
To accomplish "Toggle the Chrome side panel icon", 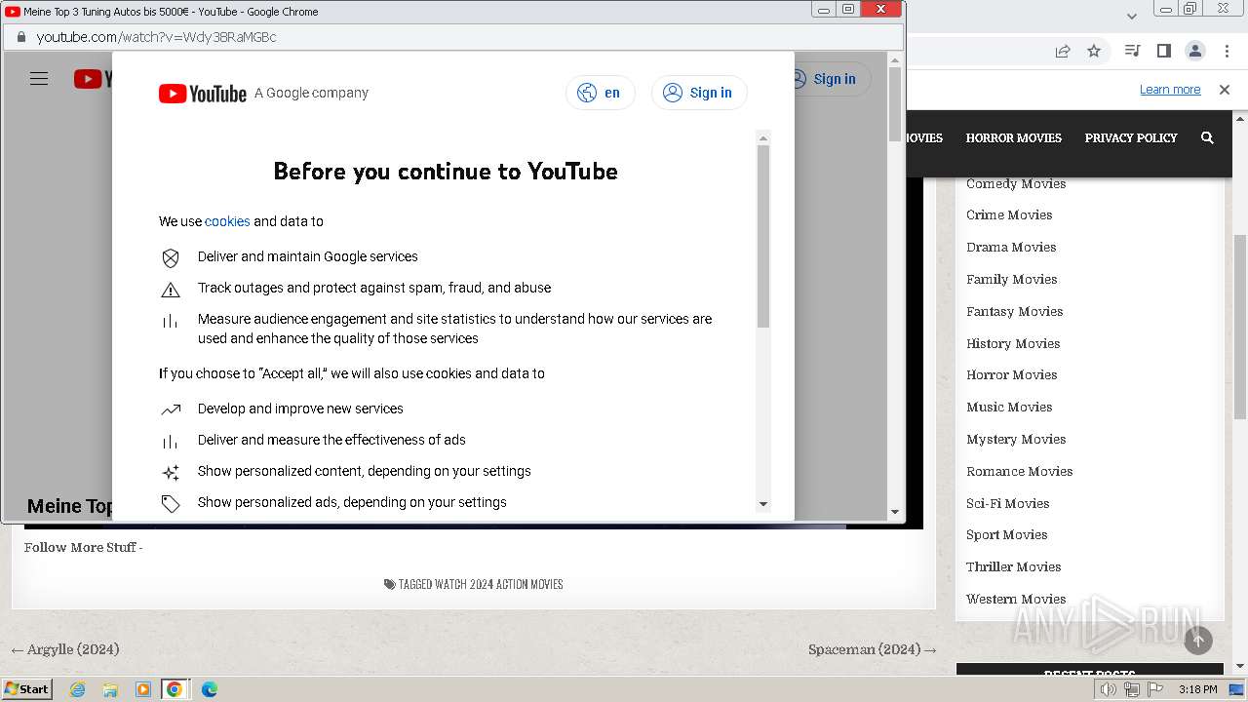I will [1163, 51].
